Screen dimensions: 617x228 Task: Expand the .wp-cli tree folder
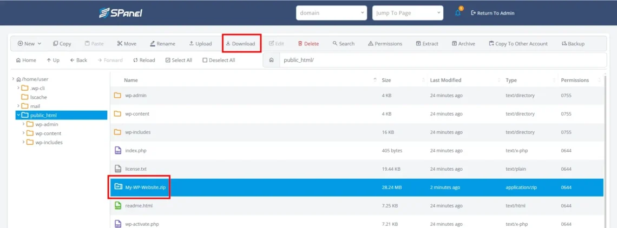coord(18,88)
